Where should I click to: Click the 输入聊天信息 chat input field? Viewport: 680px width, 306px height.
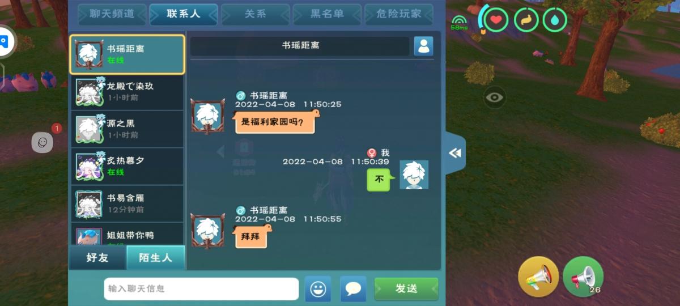pos(201,288)
